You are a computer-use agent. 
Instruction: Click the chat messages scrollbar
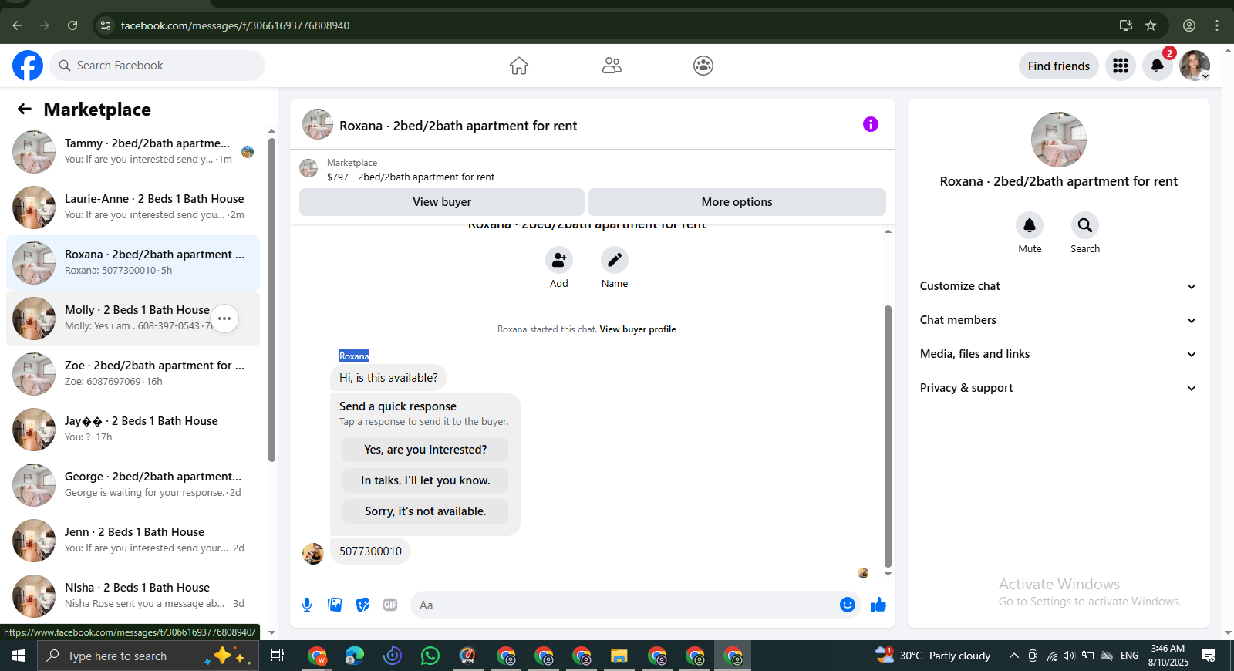(888, 436)
